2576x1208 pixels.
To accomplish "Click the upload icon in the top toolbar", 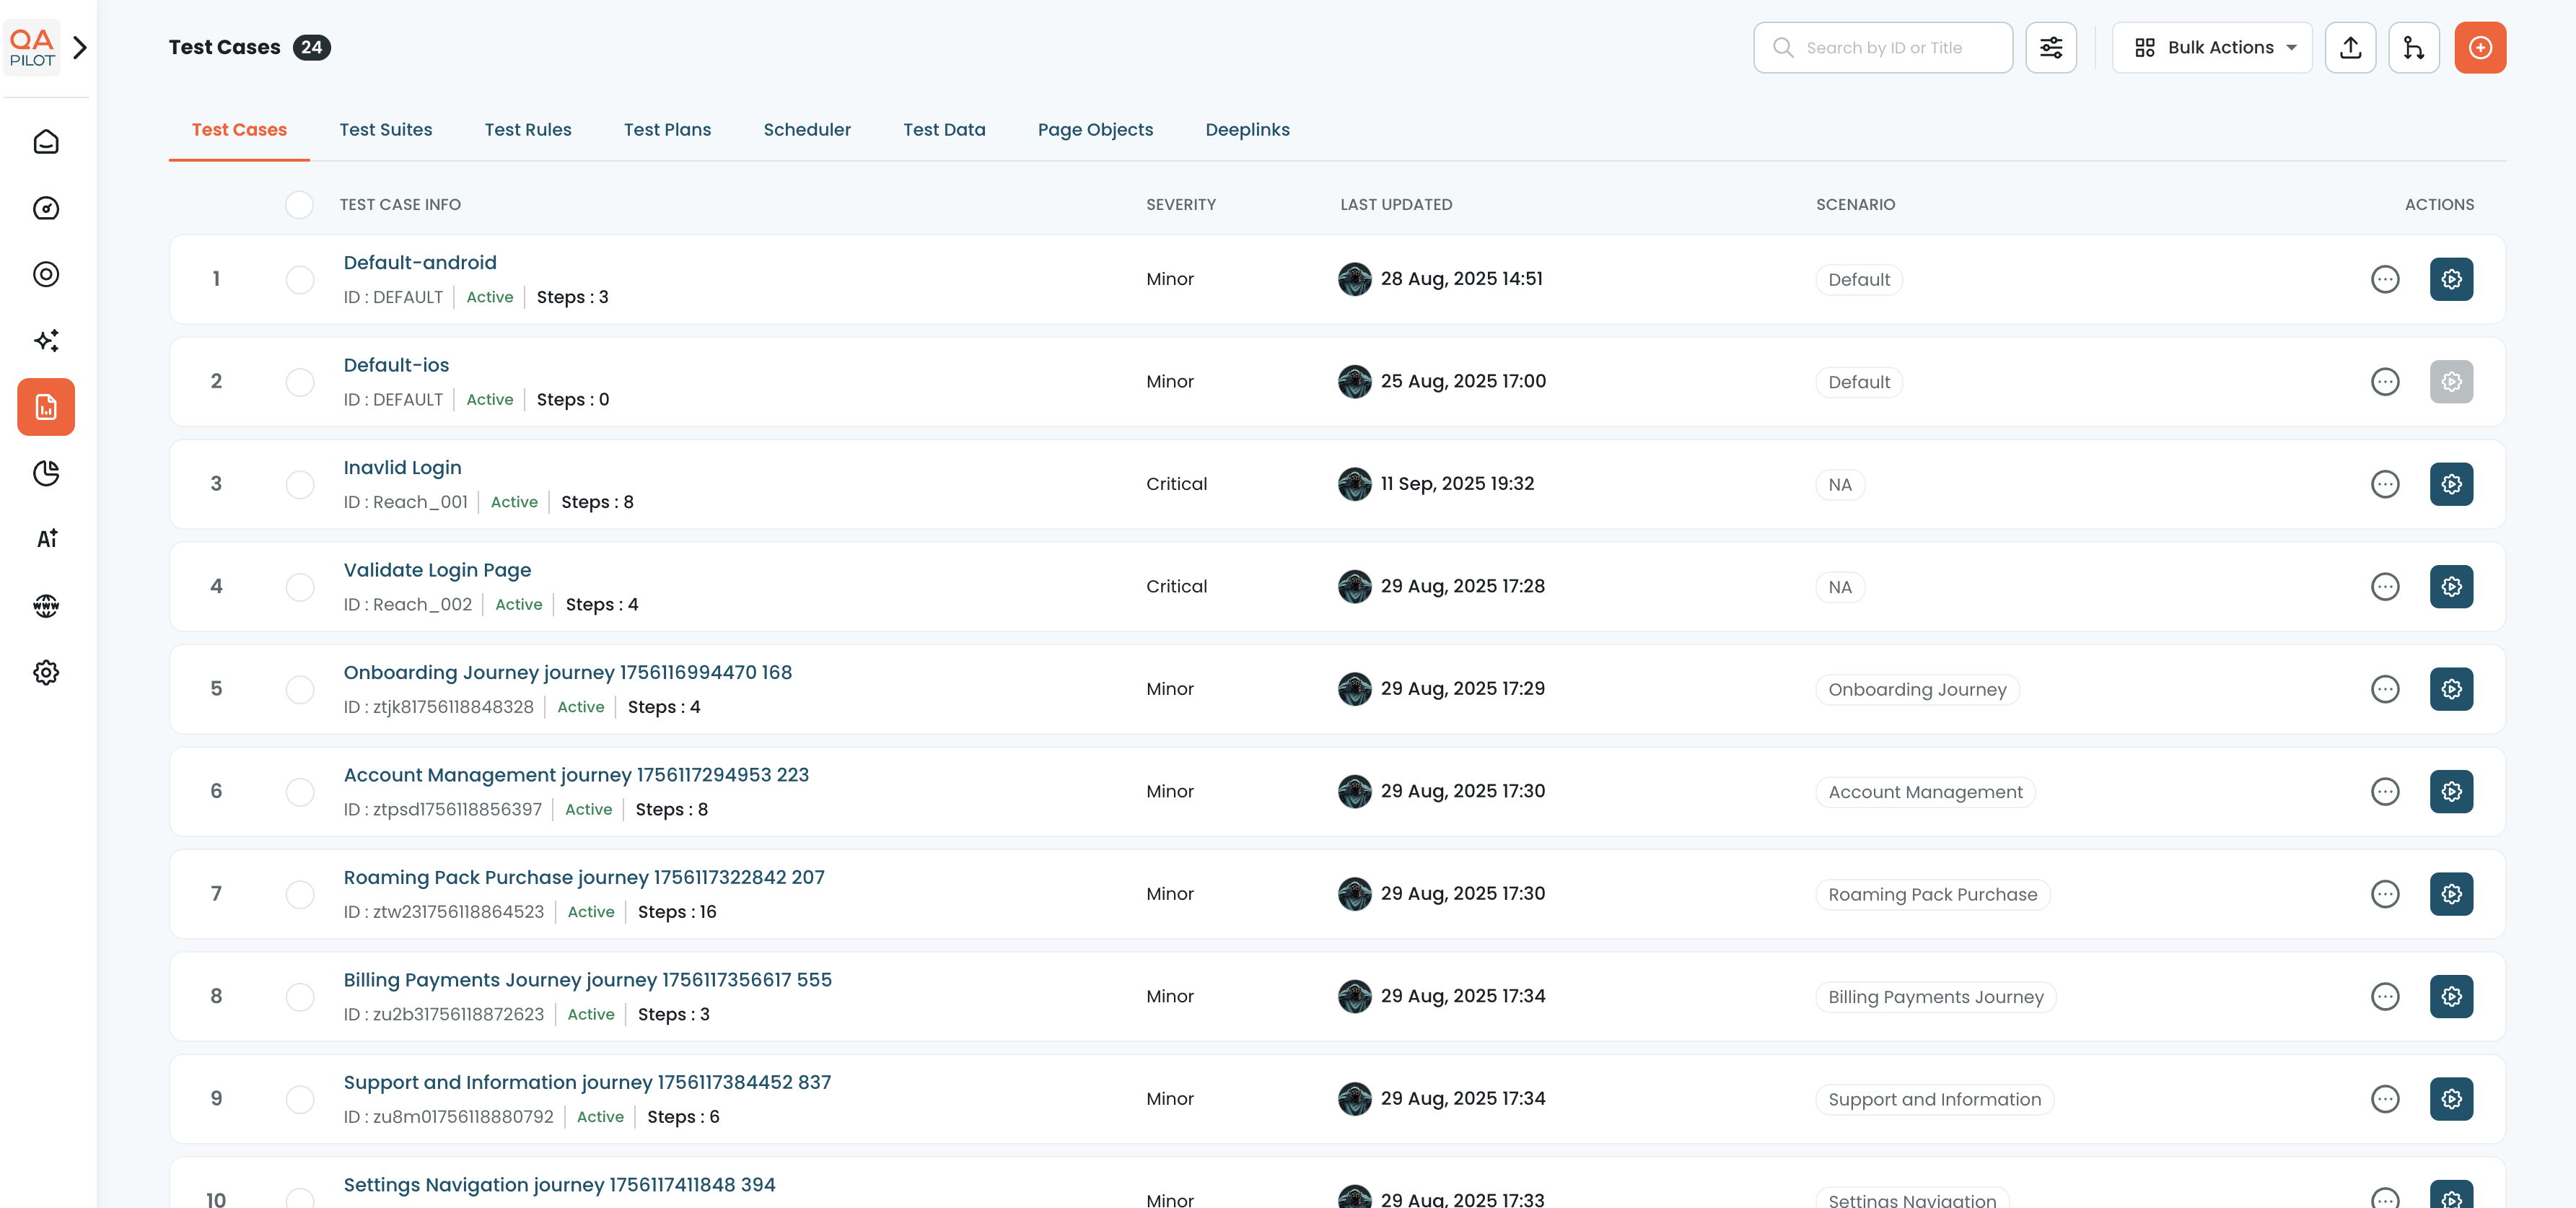I will coord(2350,48).
